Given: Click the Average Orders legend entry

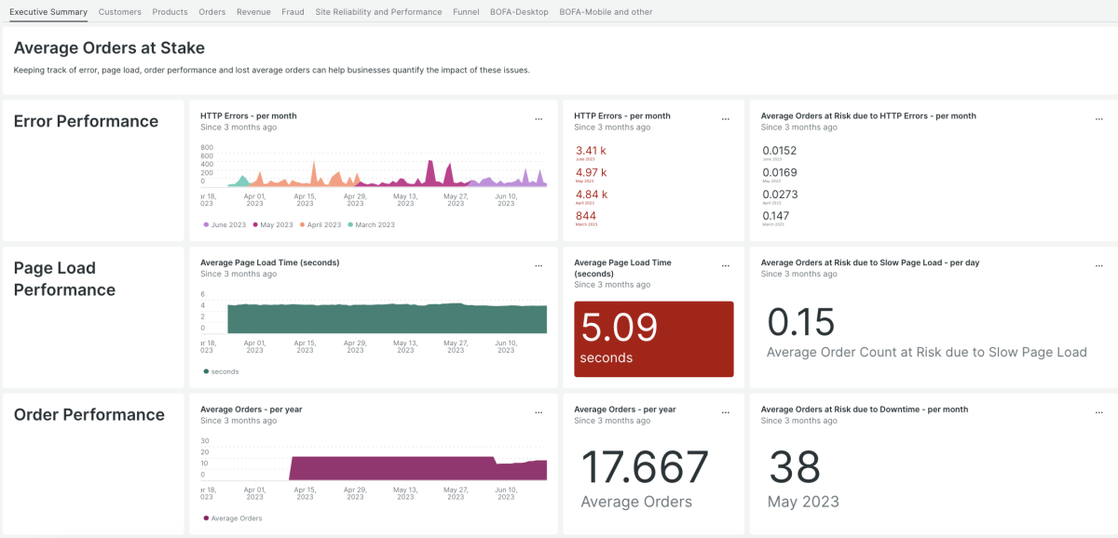Looking at the screenshot, I should pyautogui.click(x=236, y=518).
